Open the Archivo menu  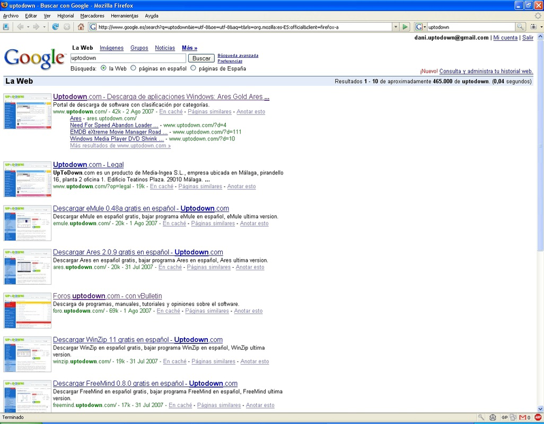tap(11, 15)
